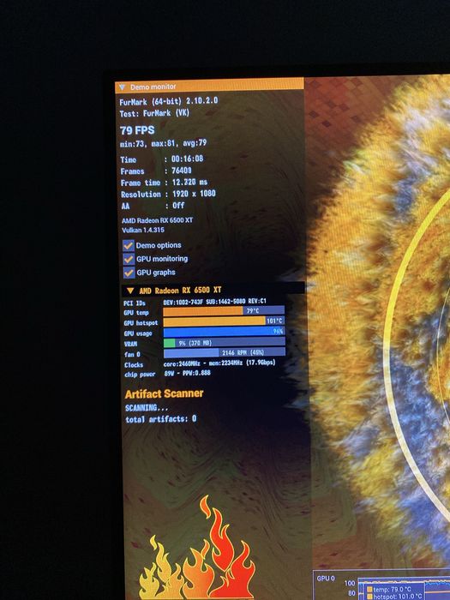Click the GPU temp 79°C bar
Screen dimensions: 450x600
pyautogui.click(x=224, y=310)
